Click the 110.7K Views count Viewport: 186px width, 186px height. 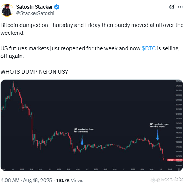click(70, 180)
